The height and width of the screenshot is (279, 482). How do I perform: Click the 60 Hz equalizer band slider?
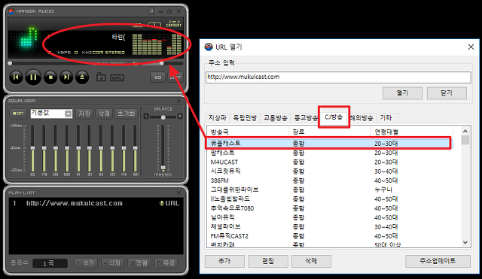click(32, 148)
